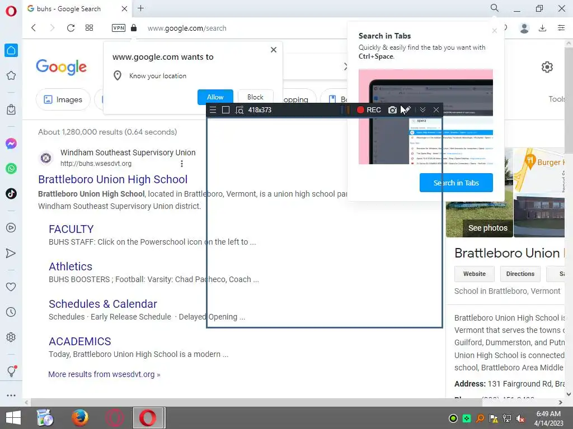Block the location permission request
This screenshot has width=573, height=429.
click(x=255, y=97)
